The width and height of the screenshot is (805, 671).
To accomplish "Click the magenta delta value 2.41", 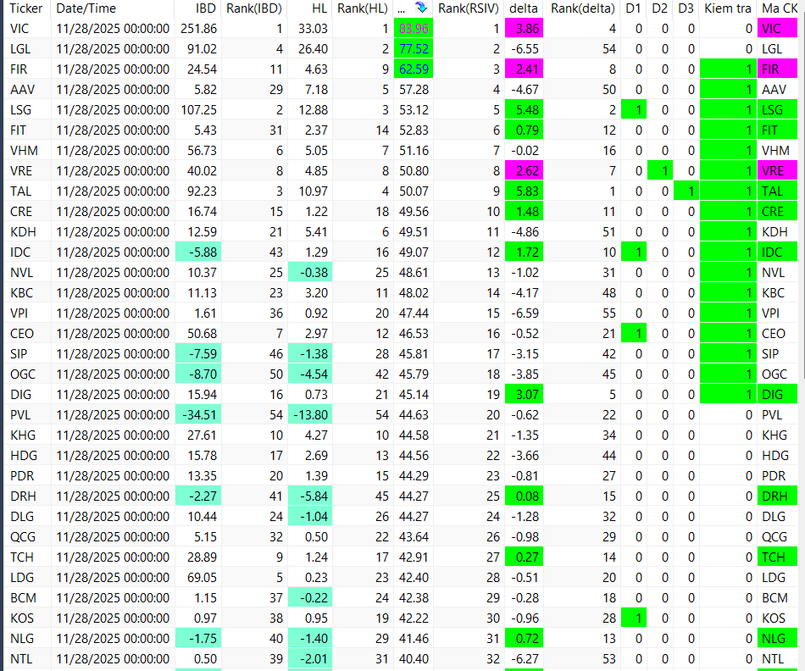I will [x=525, y=69].
